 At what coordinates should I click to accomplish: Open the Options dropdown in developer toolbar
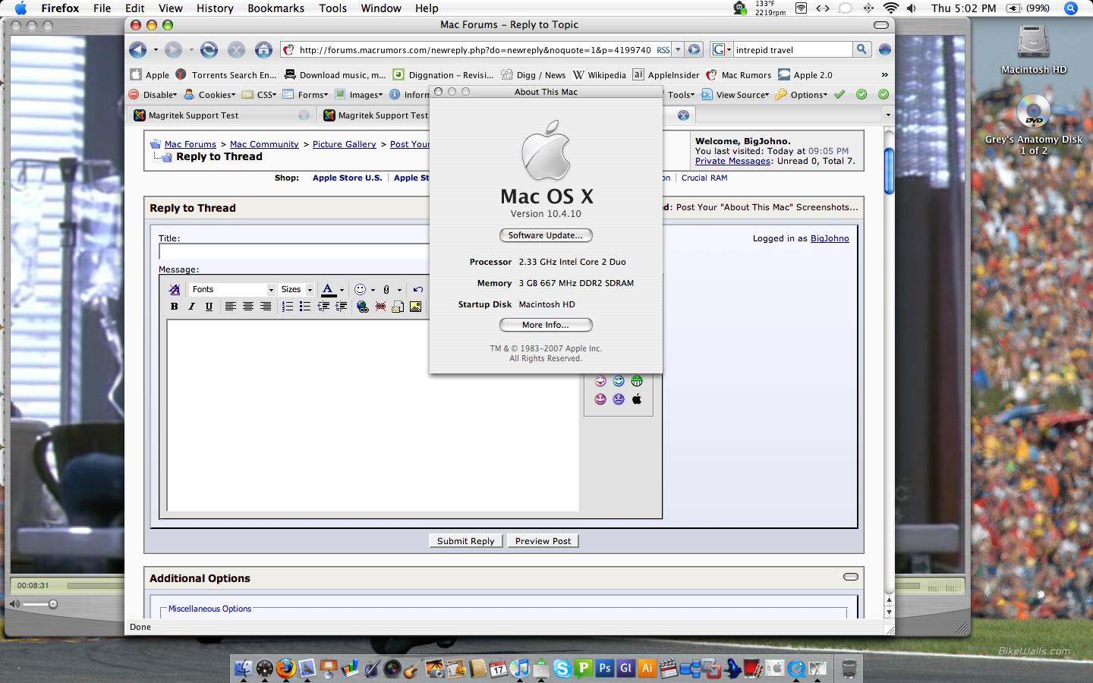(x=802, y=95)
